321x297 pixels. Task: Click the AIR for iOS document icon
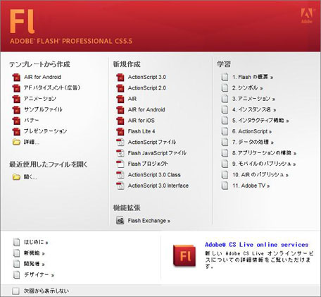(x=120, y=121)
